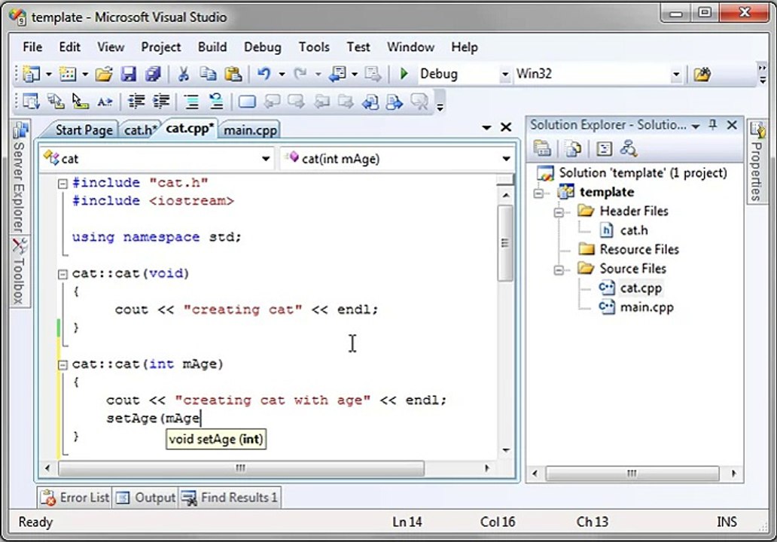The height and width of the screenshot is (542, 777).
Task: Open the Win32 platform dropdown
Action: pos(676,75)
